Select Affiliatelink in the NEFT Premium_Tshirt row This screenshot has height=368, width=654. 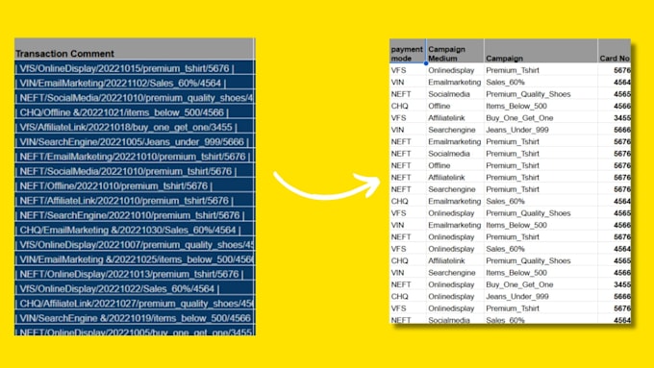coord(446,177)
